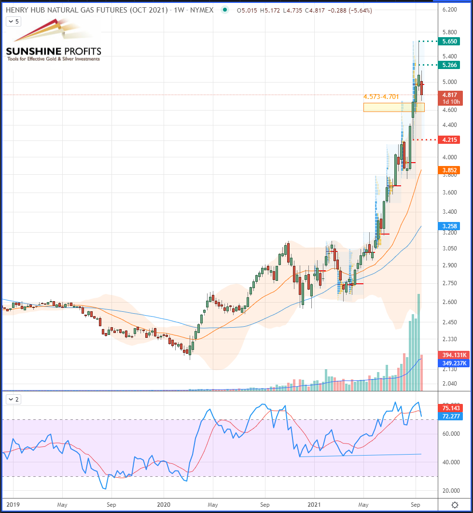Click the 4.573-4.701 zone label
Image resolution: width=473 pixels, height=513 pixels.
click(x=381, y=97)
